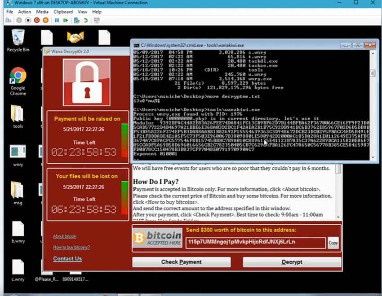Click inside the bitcoin address field
The width and height of the screenshot is (382, 296).
tap(255, 243)
